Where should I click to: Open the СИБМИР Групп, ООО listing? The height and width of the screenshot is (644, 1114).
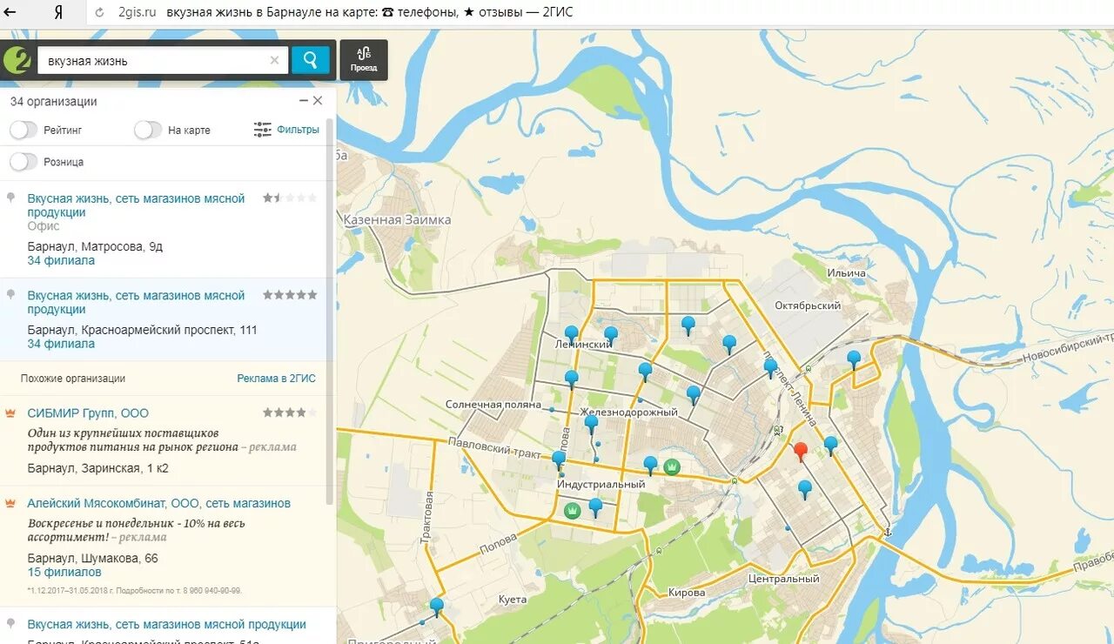pyautogui.click(x=88, y=413)
